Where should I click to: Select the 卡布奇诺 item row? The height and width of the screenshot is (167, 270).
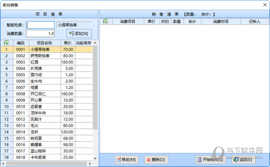point(46,158)
